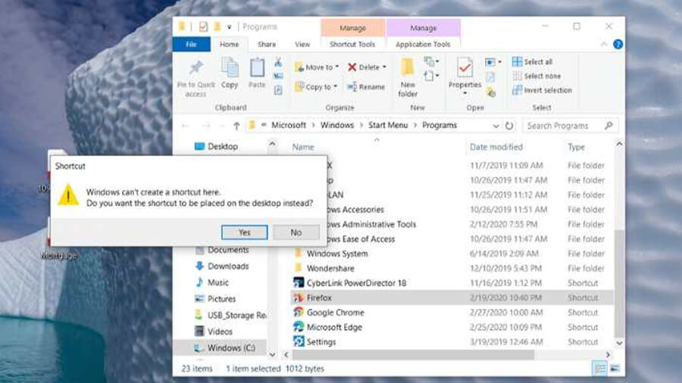Viewport: 682px width, 383px height.
Task: Click the Search Programs field
Action: click(564, 126)
